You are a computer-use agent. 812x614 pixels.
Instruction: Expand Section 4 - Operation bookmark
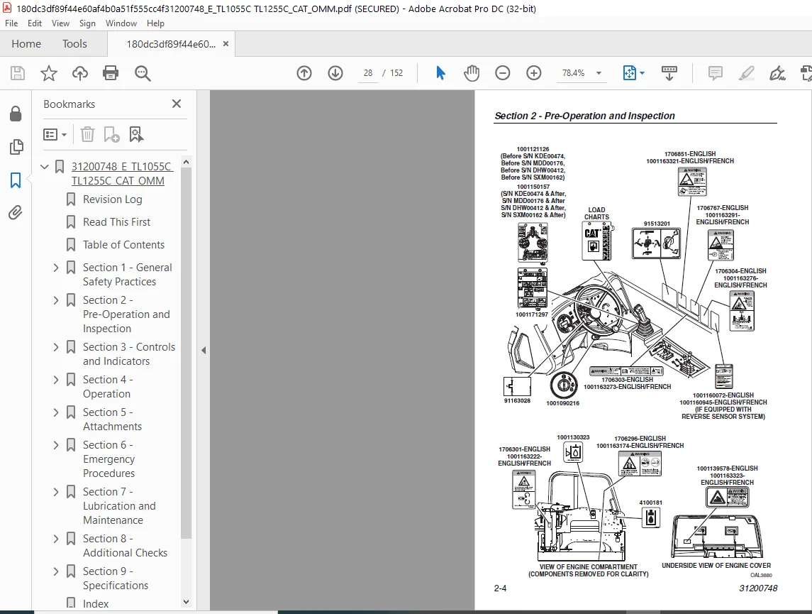[56, 380]
